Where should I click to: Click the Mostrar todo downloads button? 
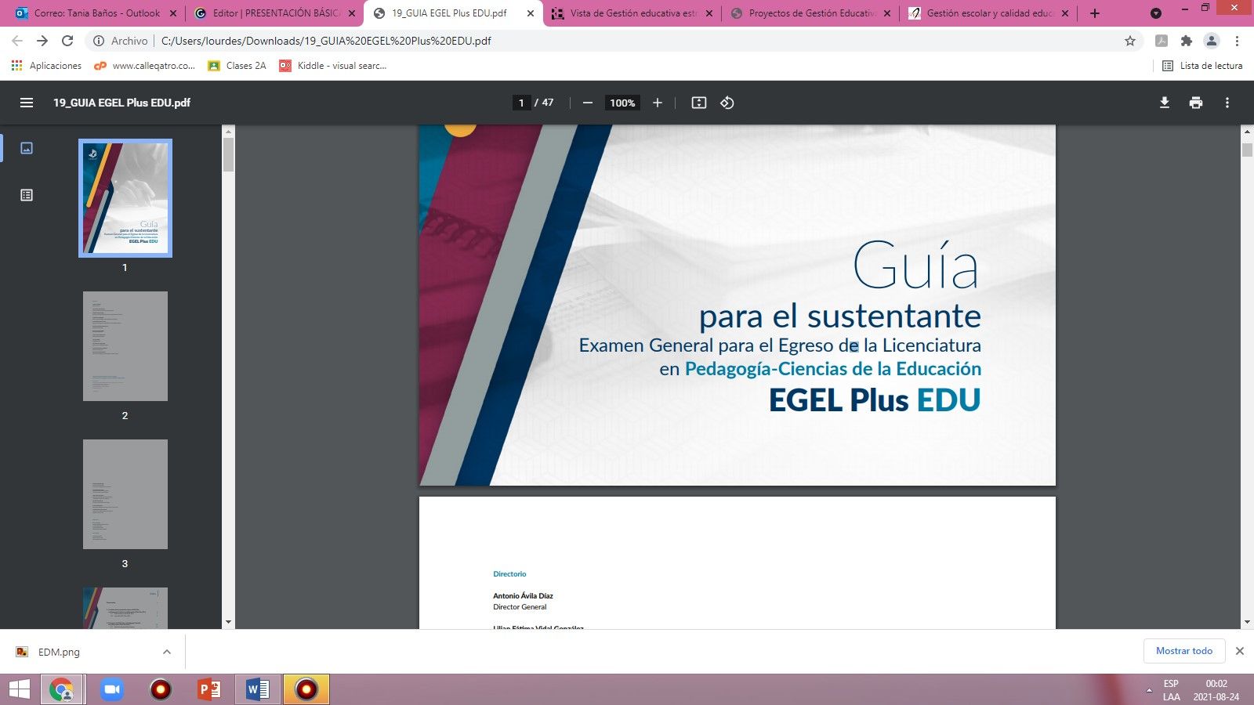click(1184, 651)
